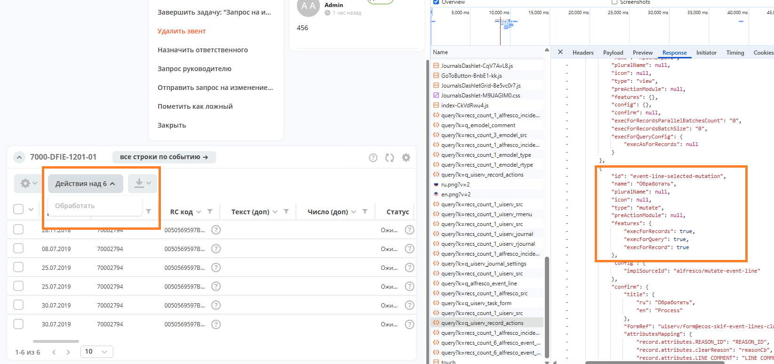Open the help question-mark icon in journal header
This screenshot has height=364, width=774.
tap(373, 158)
